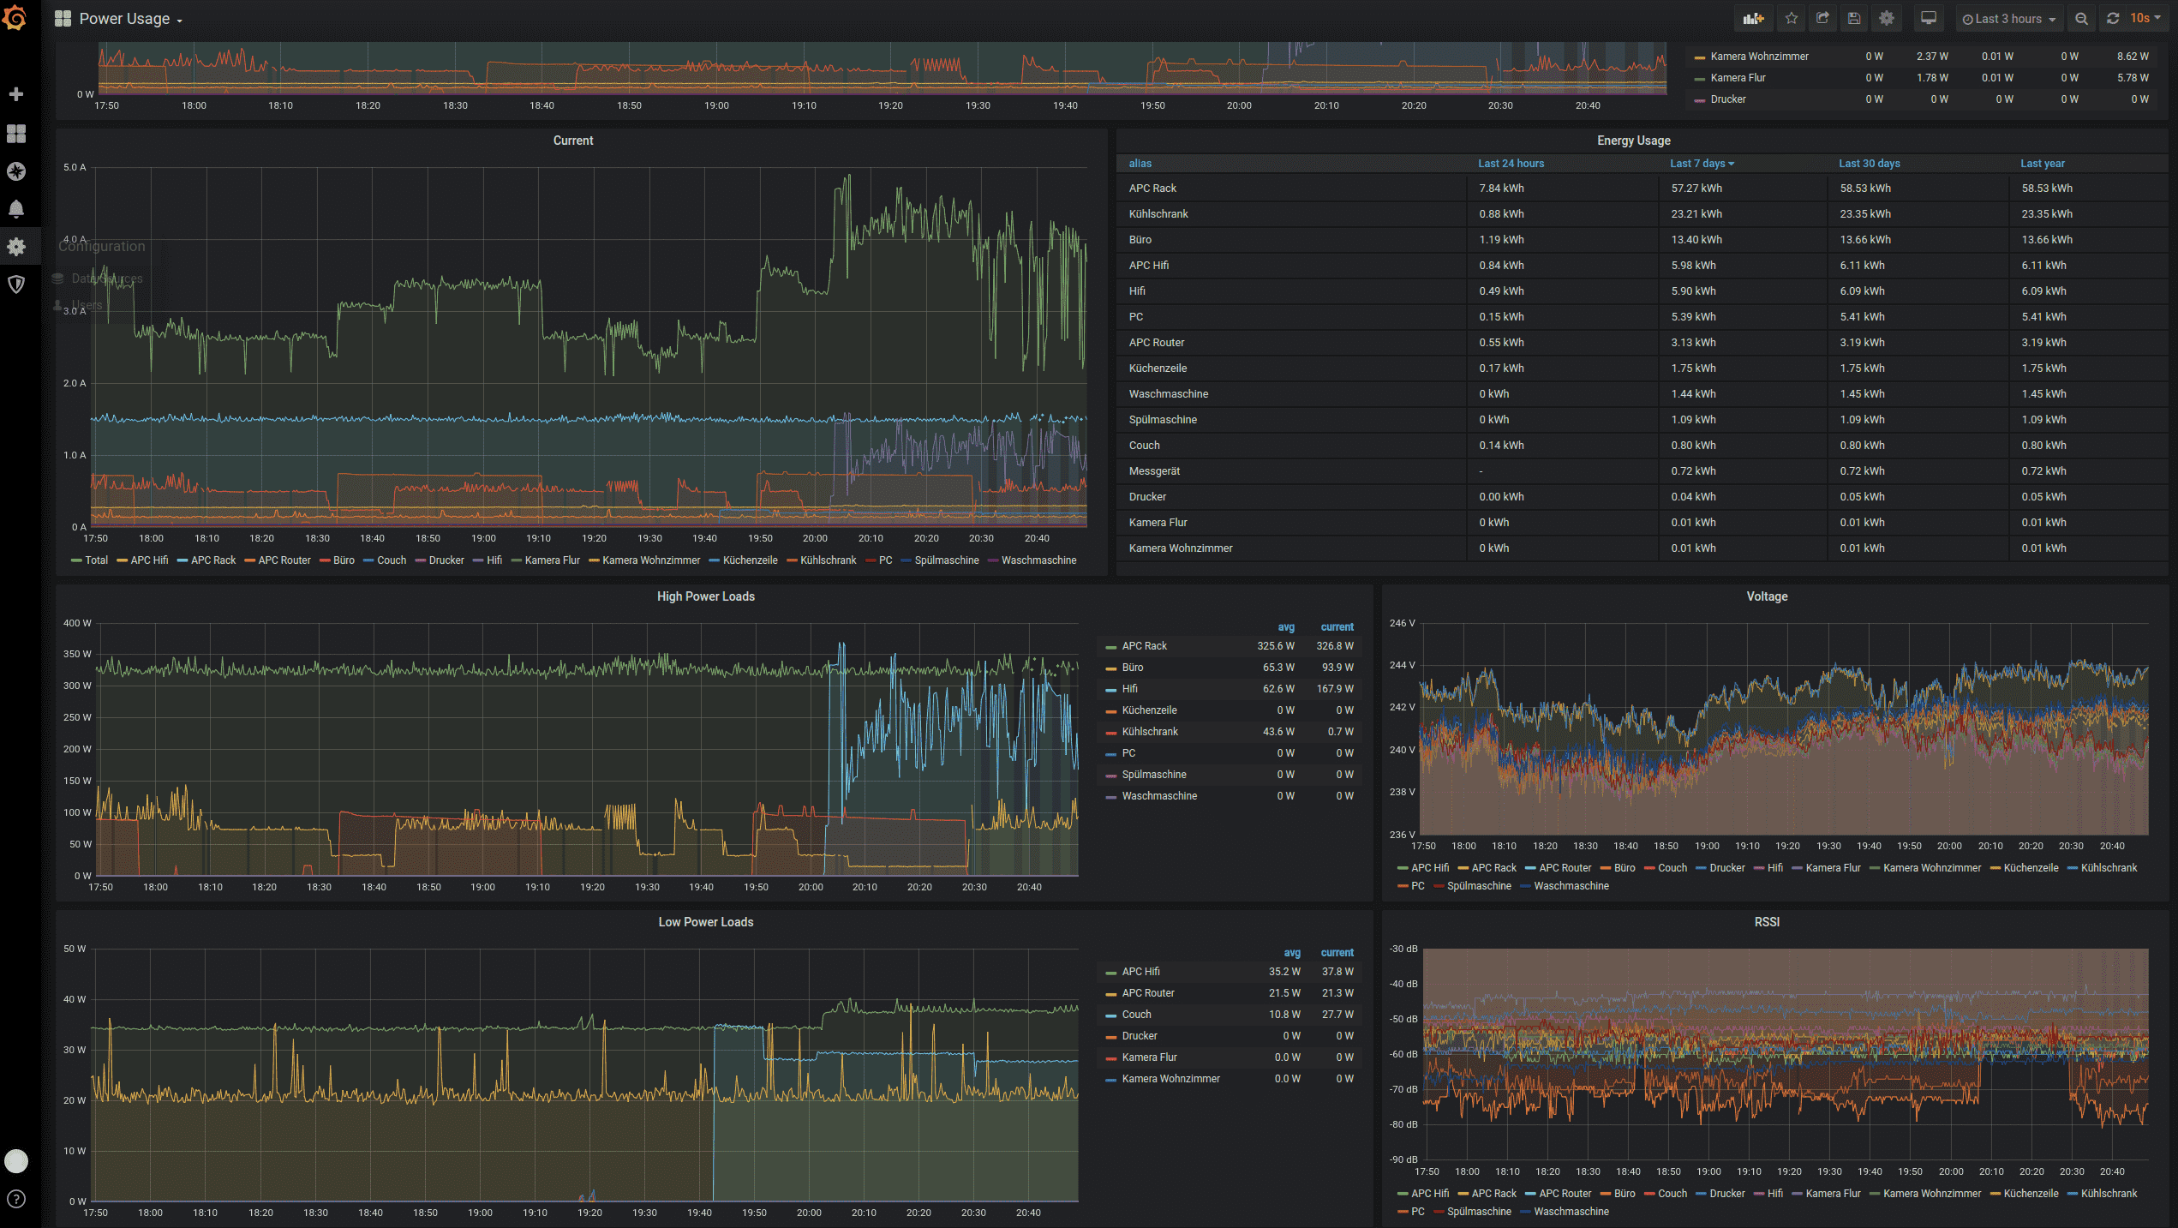This screenshot has width=2178, height=1228.
Task: Cycle view mode with monitor icon
Action: (x=1929, y=18)
